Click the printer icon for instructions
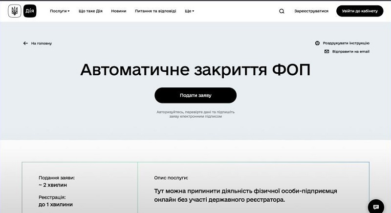Screen dimensions: 391x213 (x=317, y=43)
